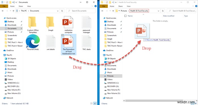Select Music in Documents window sidebar
The image size is (198, 105).
(10, 73)
